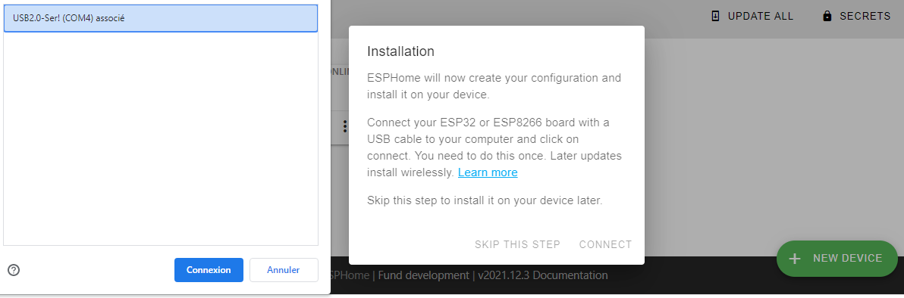Click the Update All download icon

coord(715,16)
